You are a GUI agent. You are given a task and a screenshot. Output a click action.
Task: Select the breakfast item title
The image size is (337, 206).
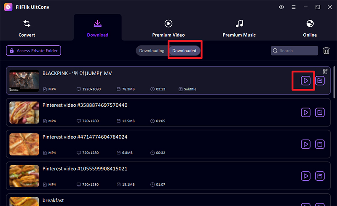[53, 201]
